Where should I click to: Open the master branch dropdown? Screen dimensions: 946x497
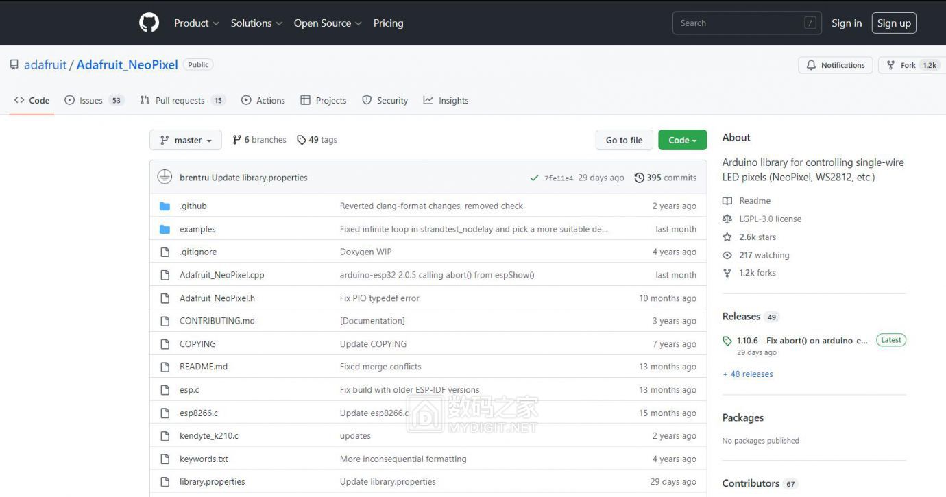tap(186, 140)
